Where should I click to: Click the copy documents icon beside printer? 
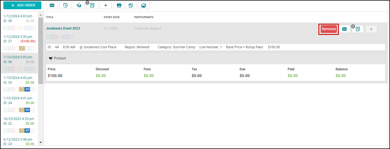(x=131, y=5)
